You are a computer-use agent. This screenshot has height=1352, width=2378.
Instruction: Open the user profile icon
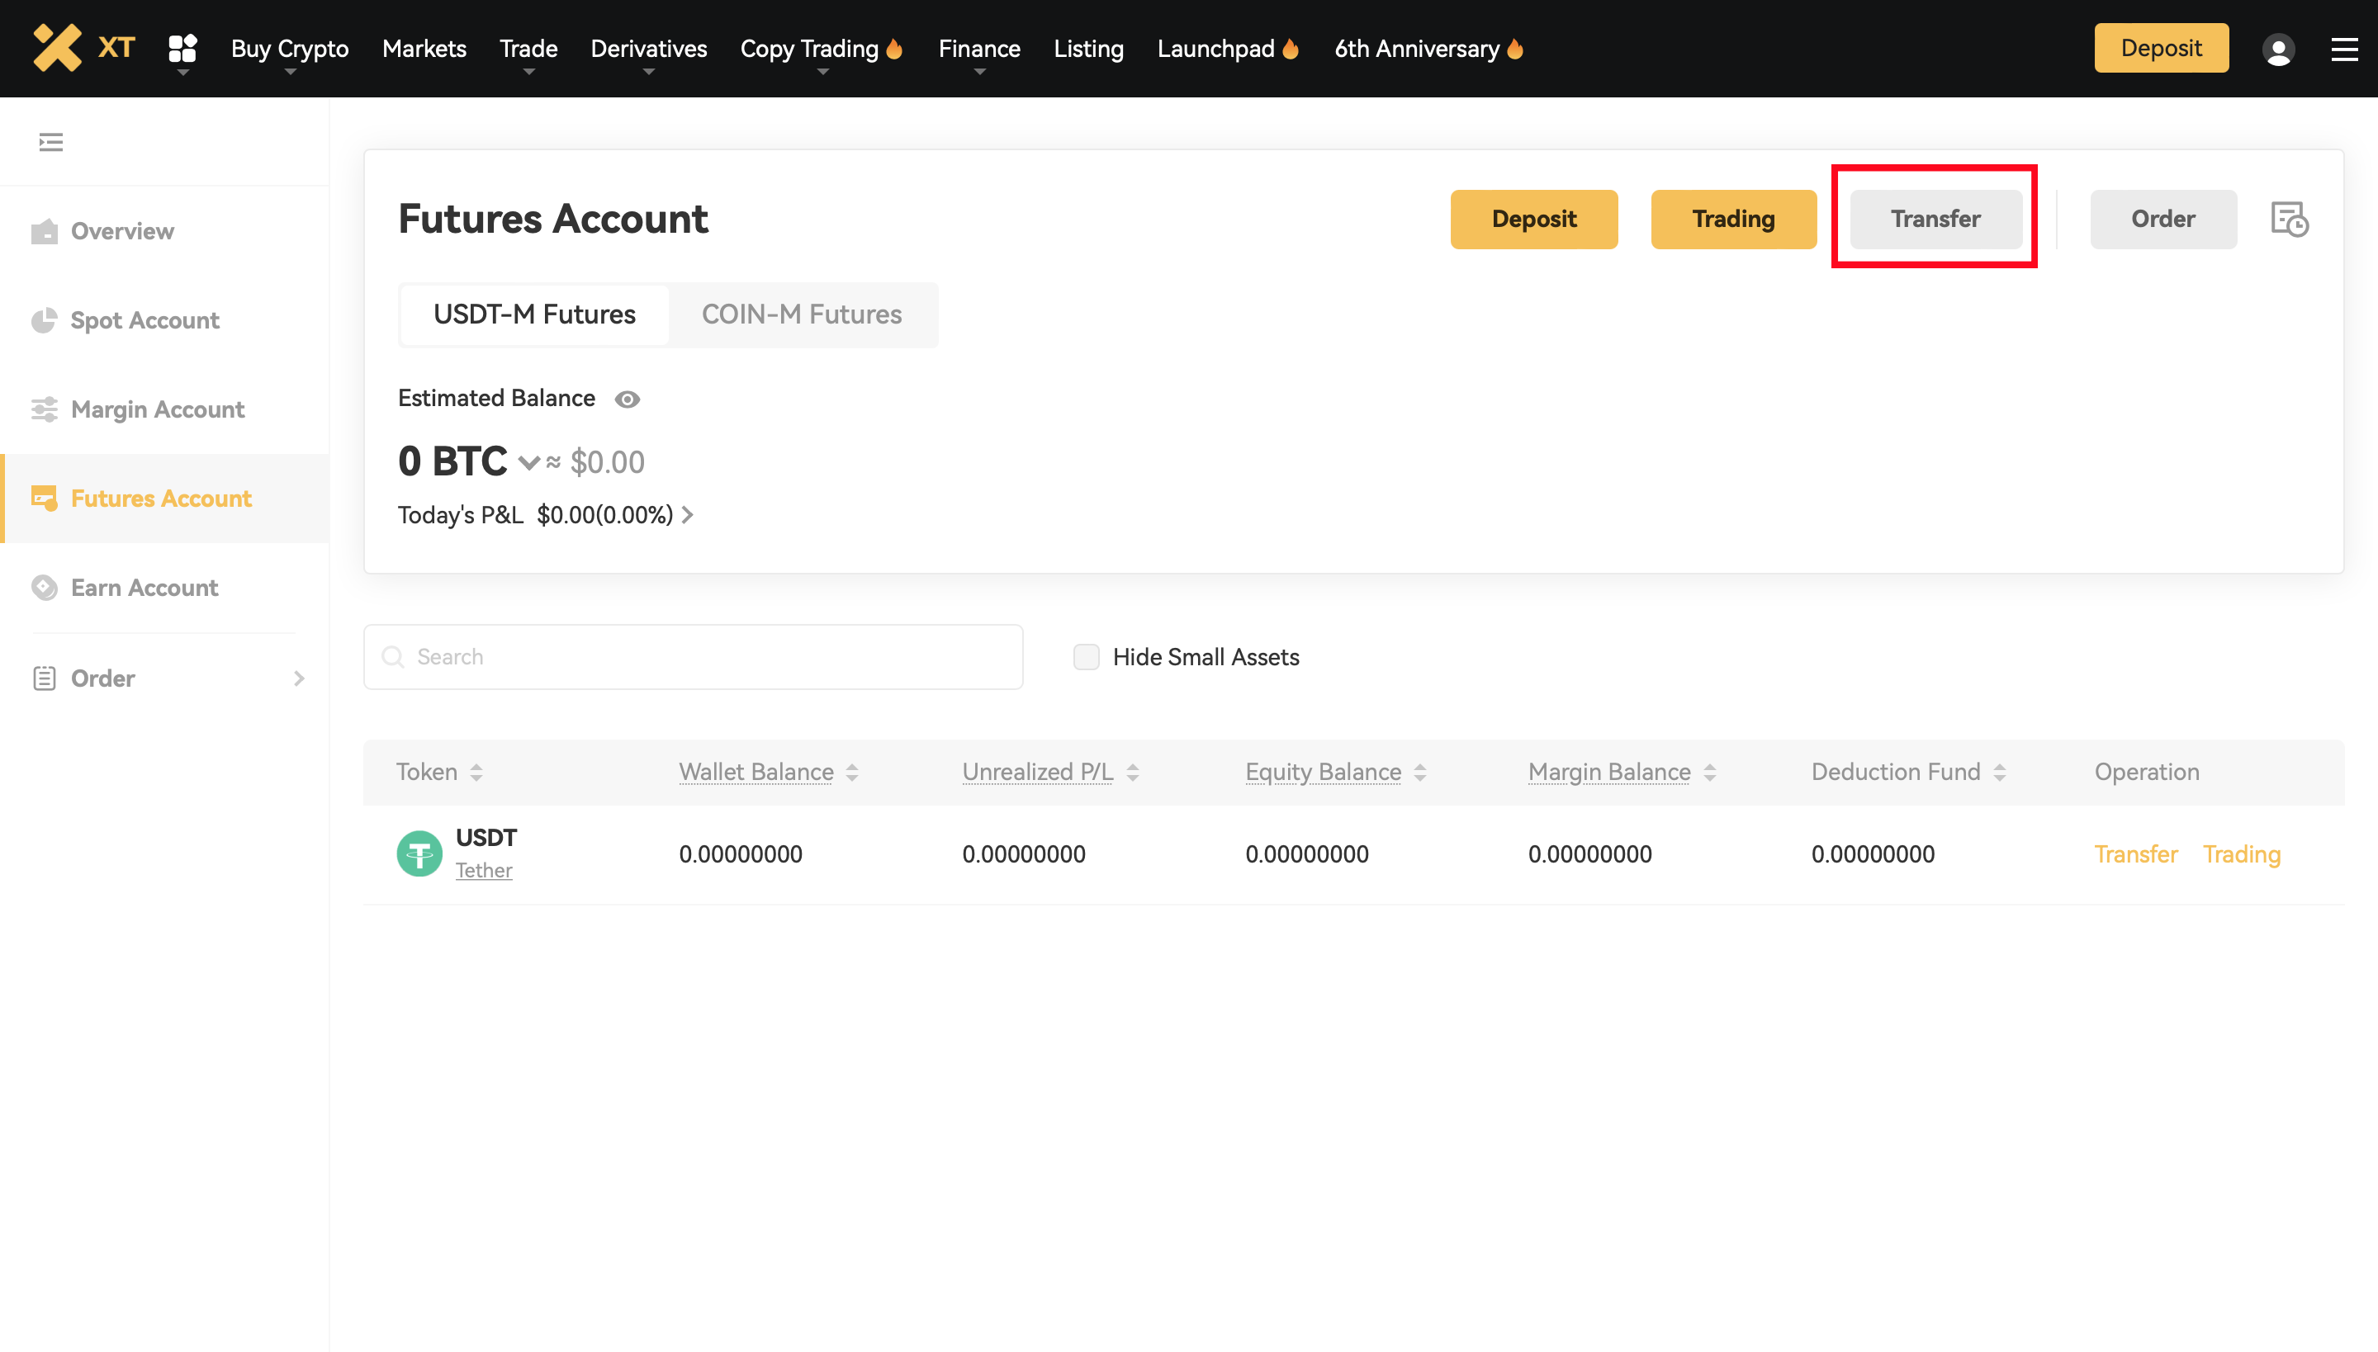[2277, 48]
